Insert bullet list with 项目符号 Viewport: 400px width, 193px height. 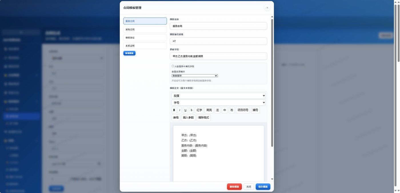pyautogui.click(x=243, y=110)
